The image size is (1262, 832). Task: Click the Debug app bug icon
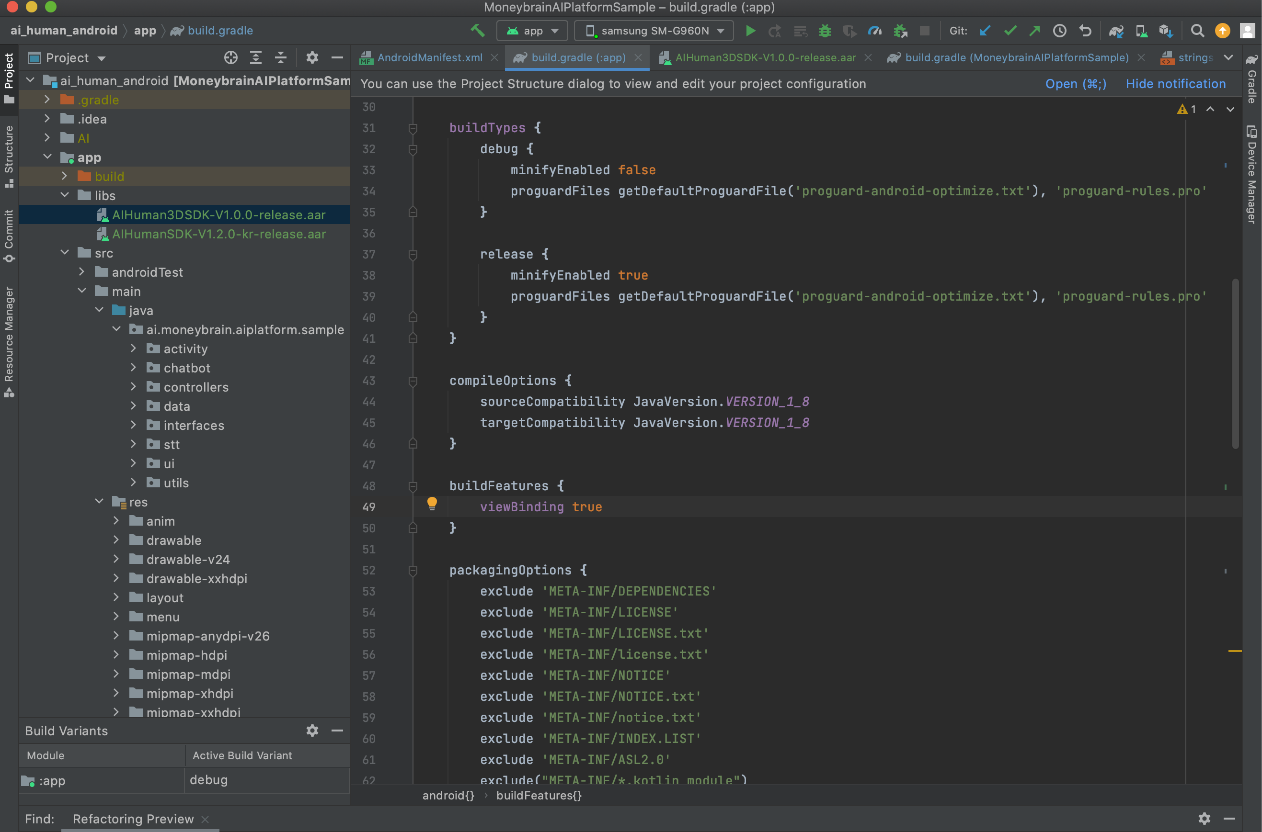click(x=825, y=31)
